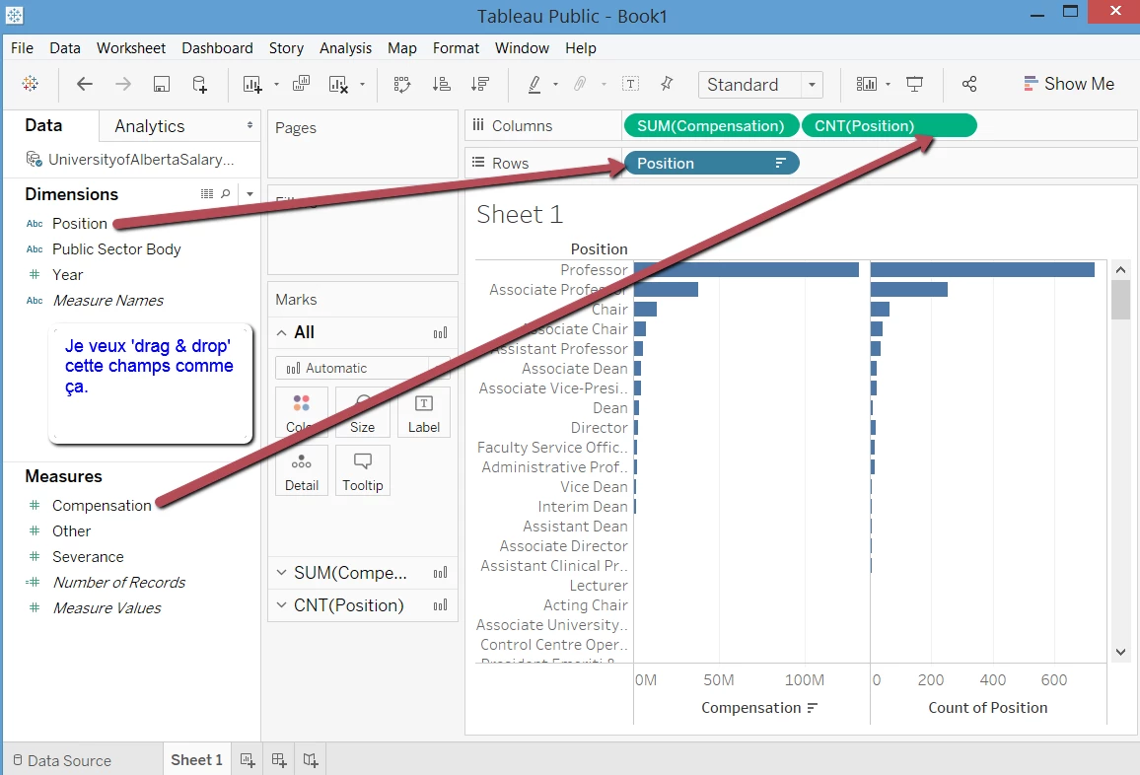Select the Number of Records measure
This screenshot has width=1140, height=775.
pos(118,583)
